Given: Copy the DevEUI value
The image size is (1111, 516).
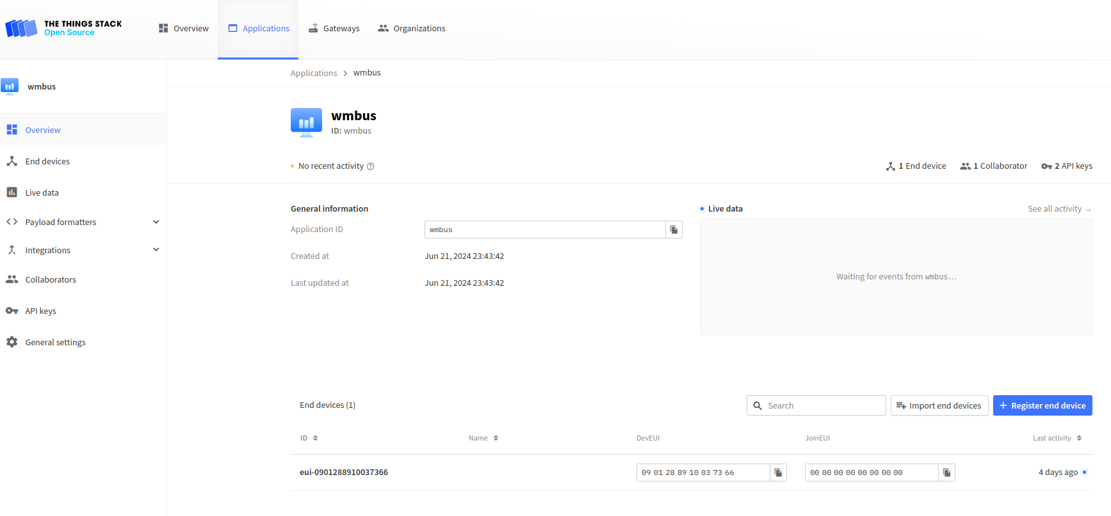Looking at the screenshot, I should tap(778, 473).
